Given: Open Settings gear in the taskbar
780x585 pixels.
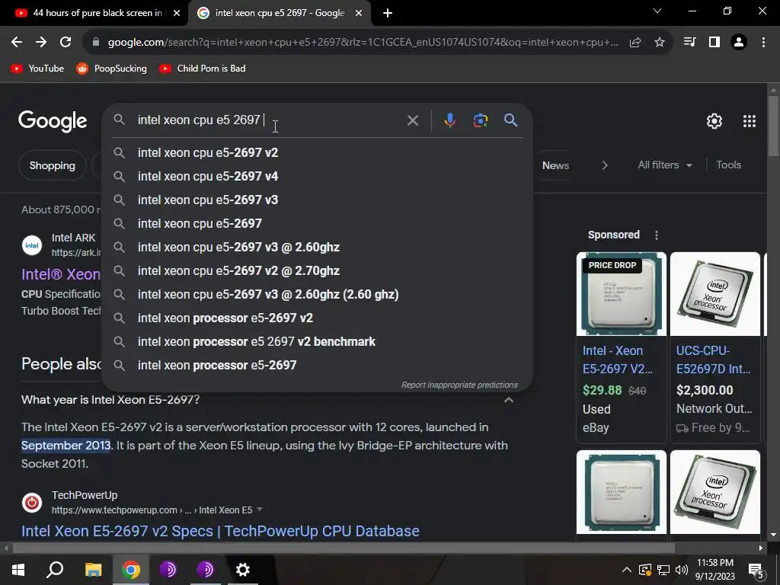Looking at the screenshot, I should 243,570.
